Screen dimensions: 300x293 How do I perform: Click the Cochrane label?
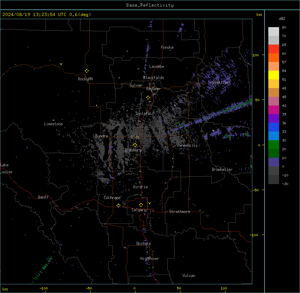pyautogui.click(x=112, y=198)
